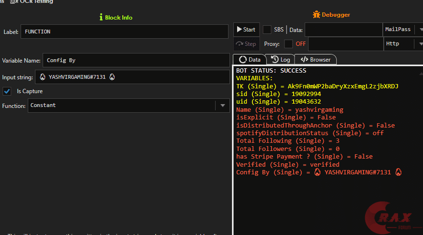Toggle the Proxy OFF checkbox
Image resolution: width=423 pixels, height=235 pixels.
(288, 44)
